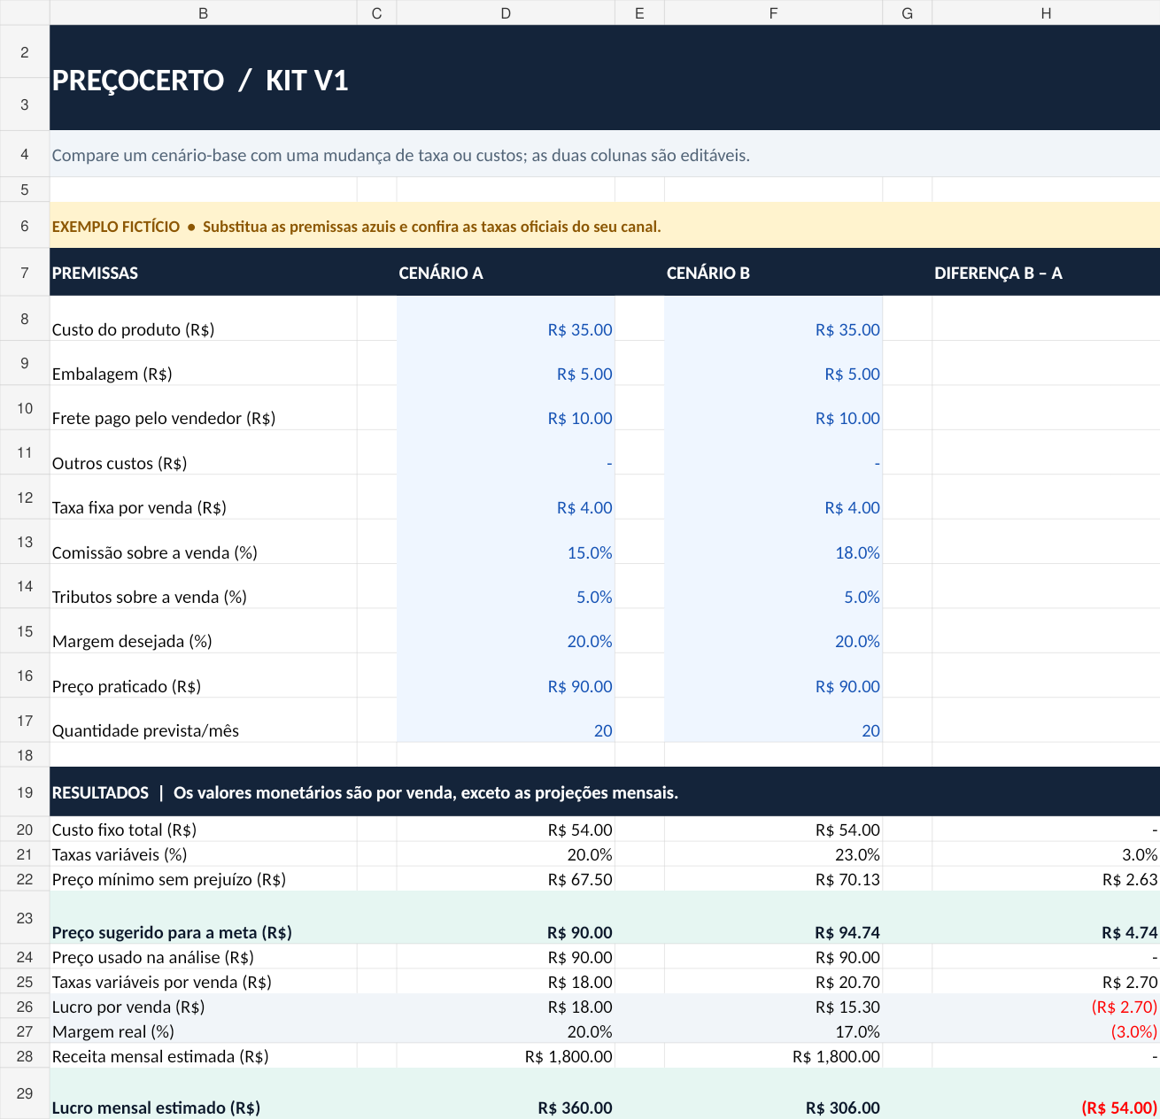The width and height of the screenshot is (1160, 1119).
Task: Click Cenário A Taxa fixa R$ 4.00 cell
Action: pyautogui.click(x=506, y=497)
